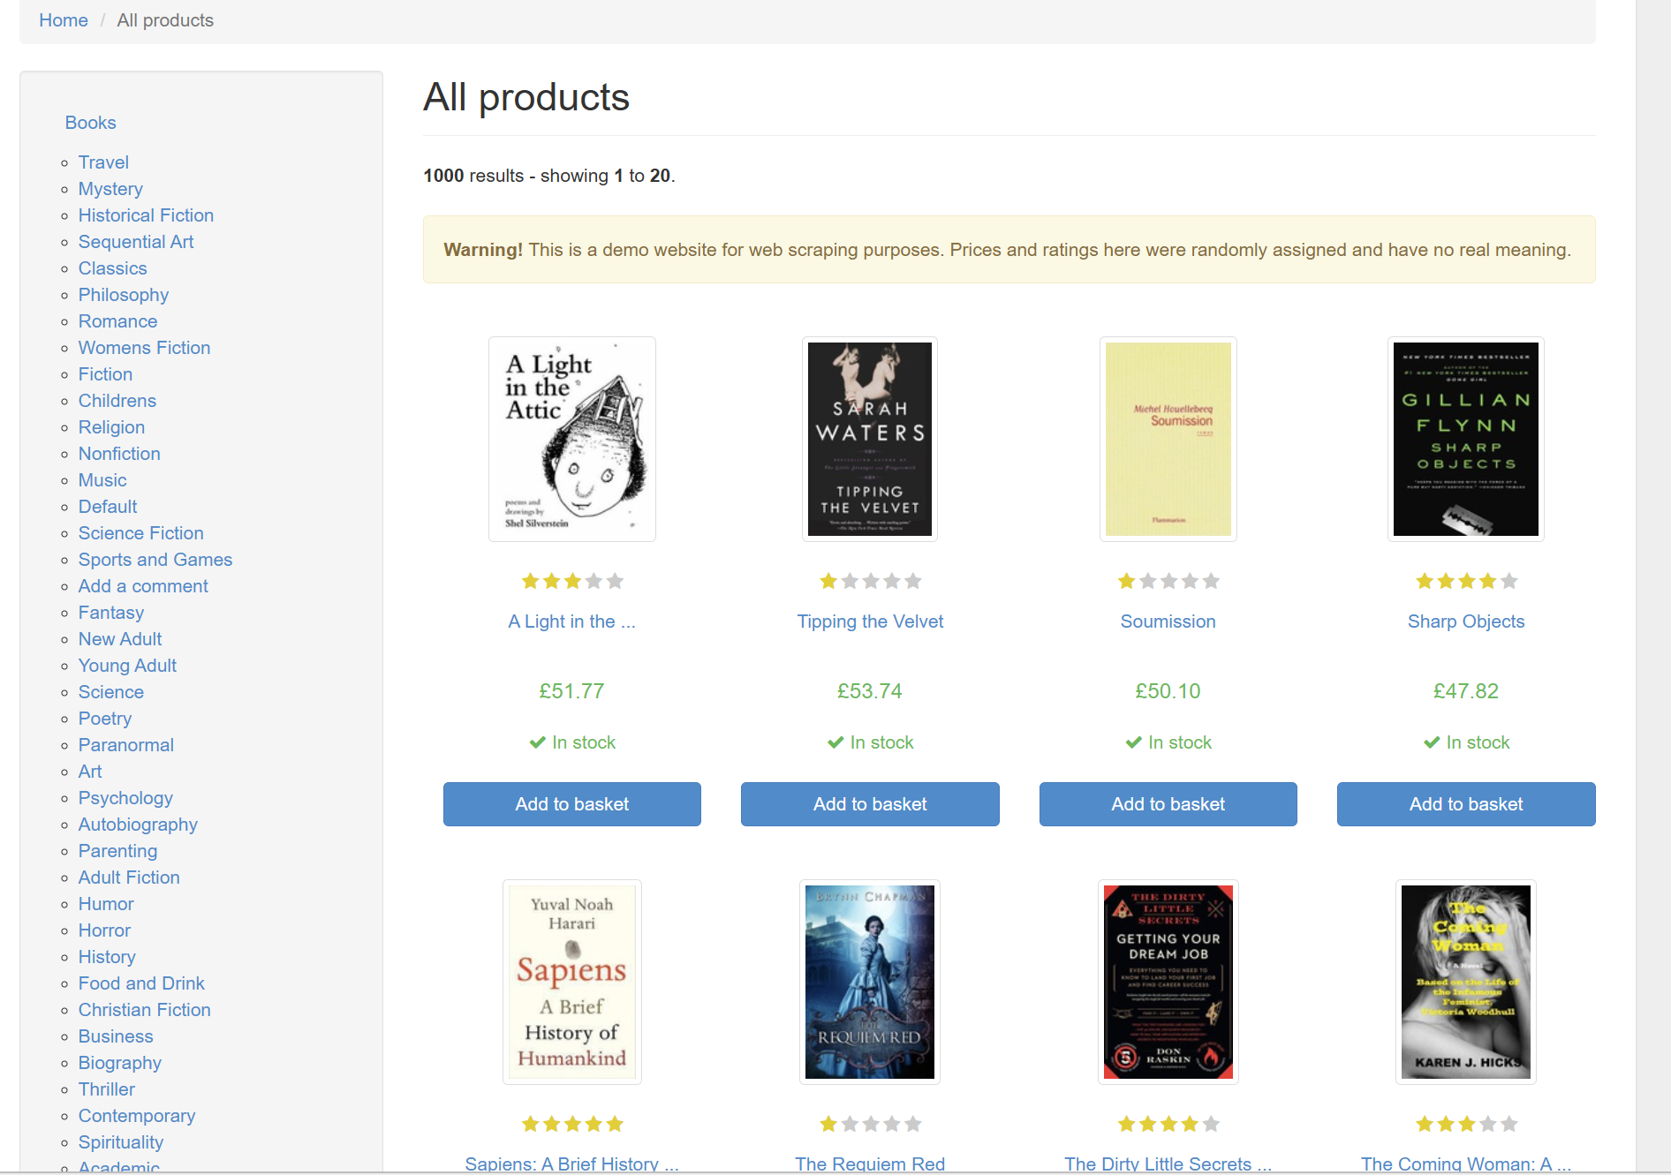Viewport: 1671px width, 1175px height.
Task: Open the Mystery category
Action: [110, 189]
